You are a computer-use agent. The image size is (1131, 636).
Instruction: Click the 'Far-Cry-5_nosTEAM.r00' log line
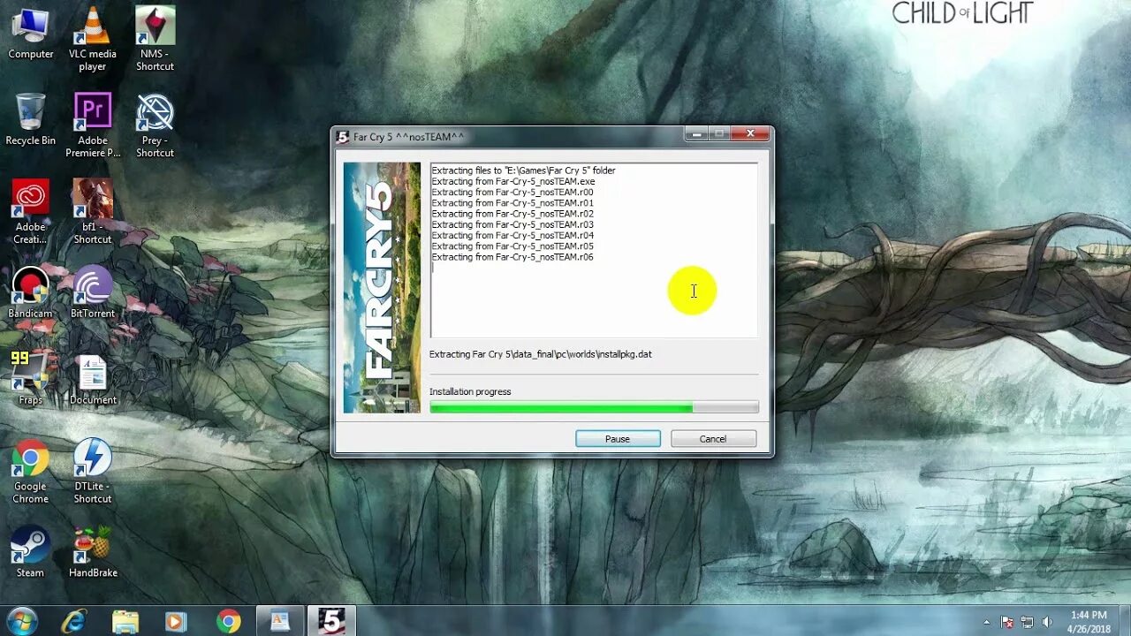pyautogui.click(x=512, y=192)
